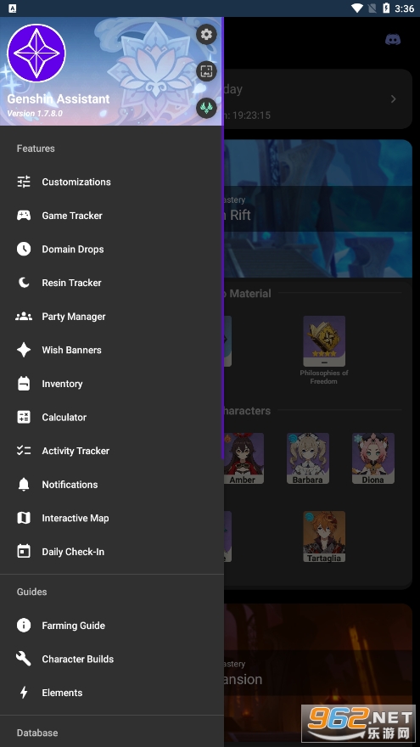
Task: Select Barbara character portrait
Action: (308, 458)
